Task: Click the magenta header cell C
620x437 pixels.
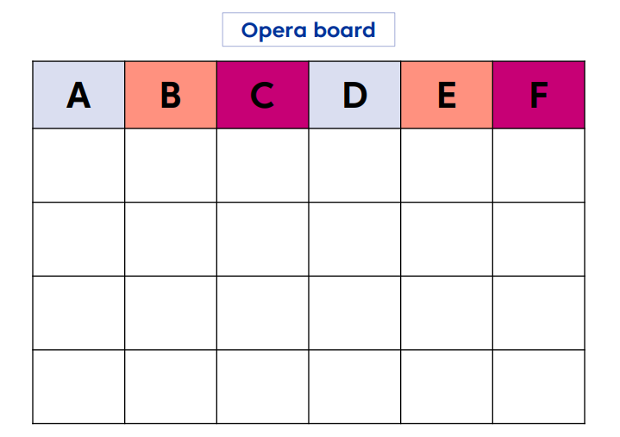Action: [262, 95]
